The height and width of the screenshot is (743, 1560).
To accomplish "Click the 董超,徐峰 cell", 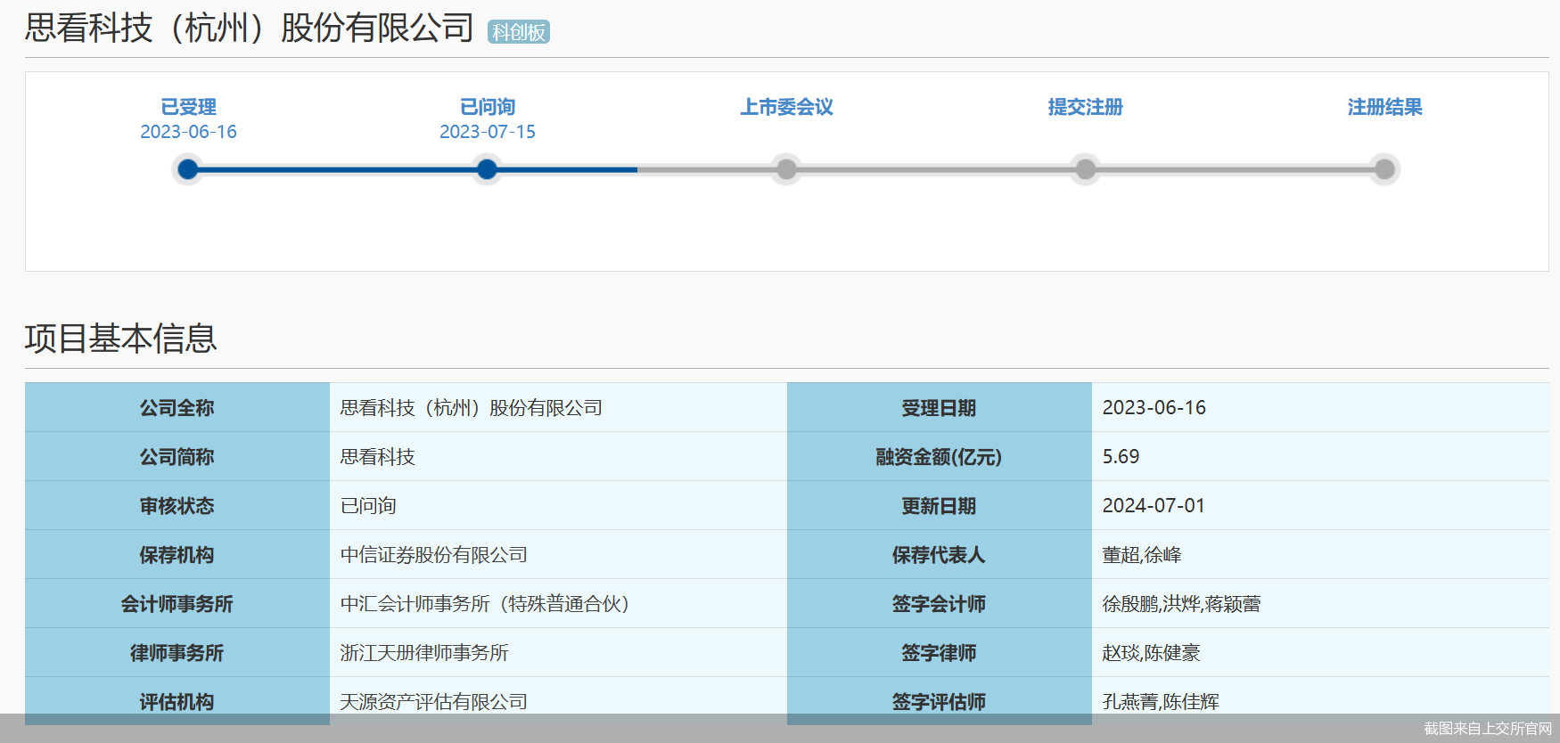I will (x=1320, y=554).
